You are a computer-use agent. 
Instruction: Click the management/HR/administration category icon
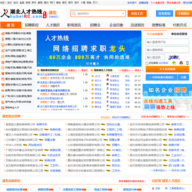[x=3, y=39]
